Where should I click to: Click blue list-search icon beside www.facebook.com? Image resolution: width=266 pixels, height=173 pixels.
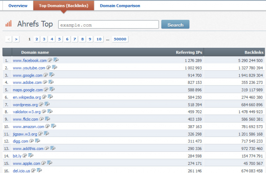[x=56, y=60]
